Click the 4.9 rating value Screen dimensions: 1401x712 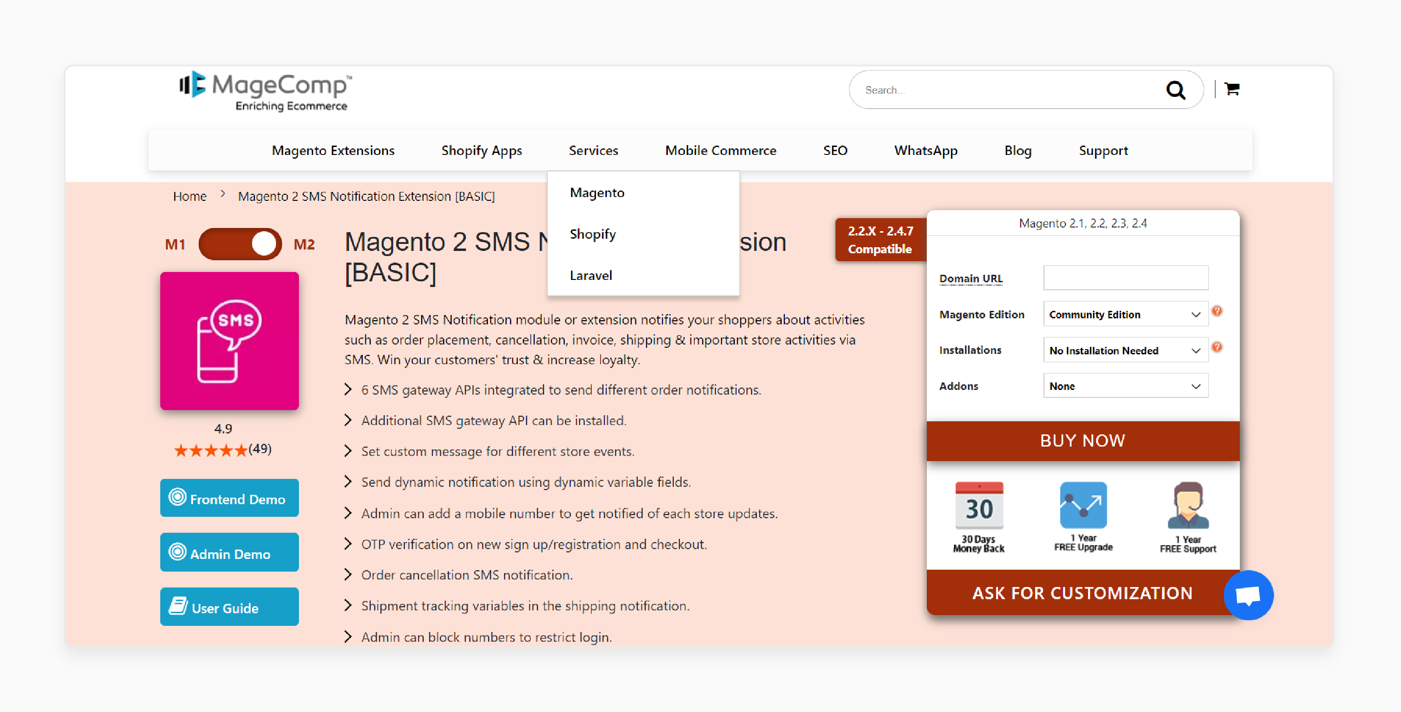pyautogui.click(x=223, y=428)
